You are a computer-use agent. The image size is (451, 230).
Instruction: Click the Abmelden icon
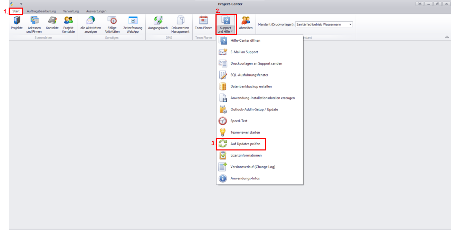click(246, 24)
